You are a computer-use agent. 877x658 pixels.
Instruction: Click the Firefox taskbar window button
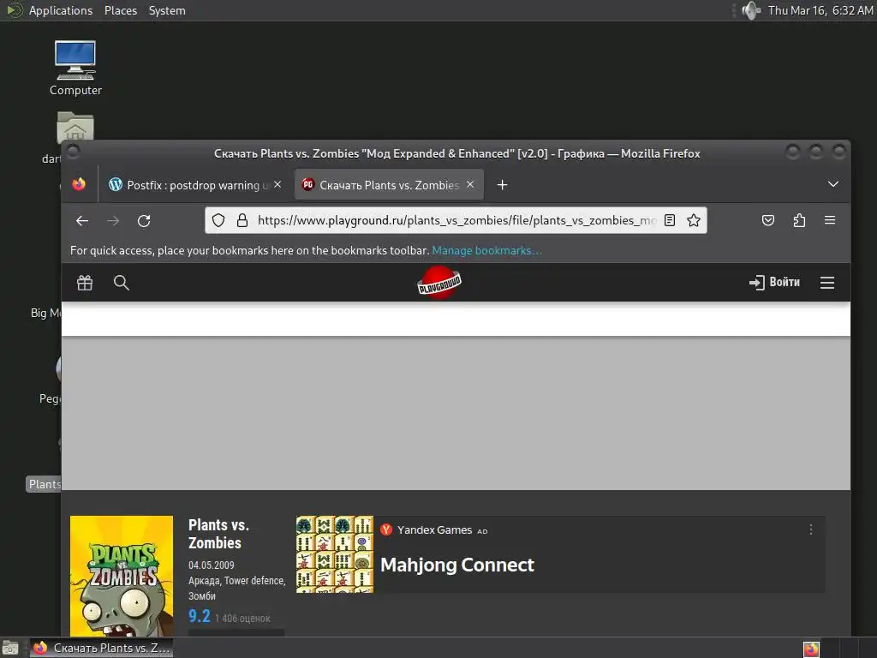click(101, 648)
